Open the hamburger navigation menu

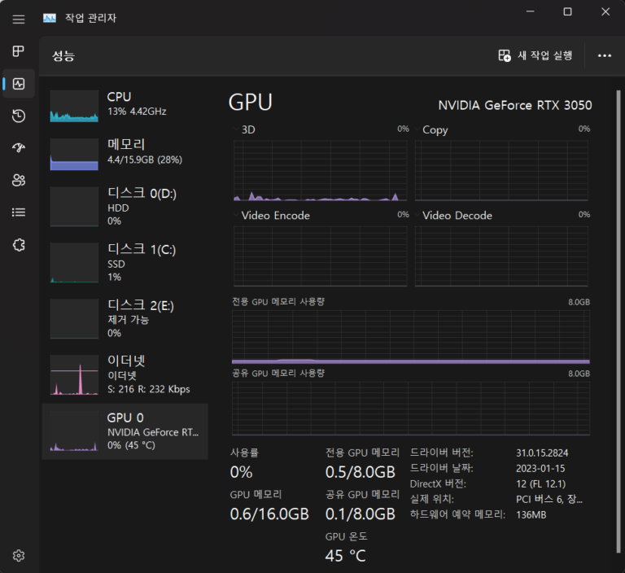(19, 19)
